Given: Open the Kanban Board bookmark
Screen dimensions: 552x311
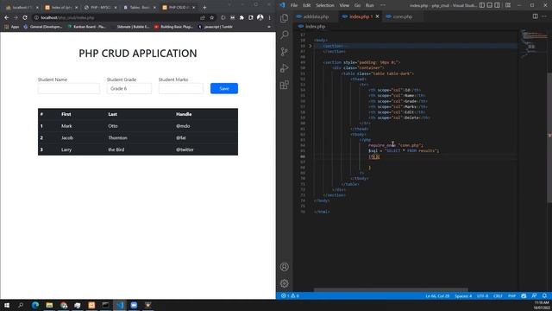Looking at the screenshot, I should [86, 27].
